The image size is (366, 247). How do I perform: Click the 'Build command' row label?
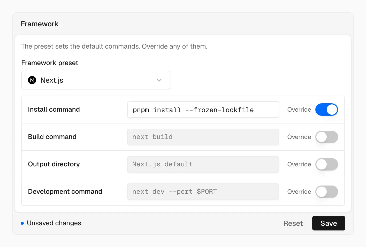tap(52, 137)
